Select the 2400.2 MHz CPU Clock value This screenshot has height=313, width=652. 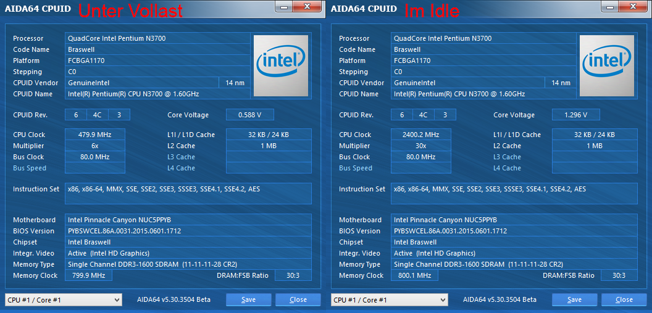point(421,135)
